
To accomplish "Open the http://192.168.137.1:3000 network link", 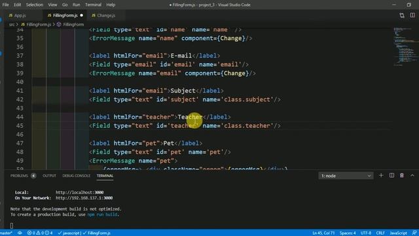I will (84, 198).
